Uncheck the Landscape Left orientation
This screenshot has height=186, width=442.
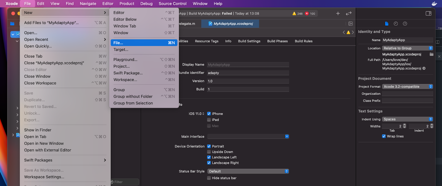pos(209,157)
